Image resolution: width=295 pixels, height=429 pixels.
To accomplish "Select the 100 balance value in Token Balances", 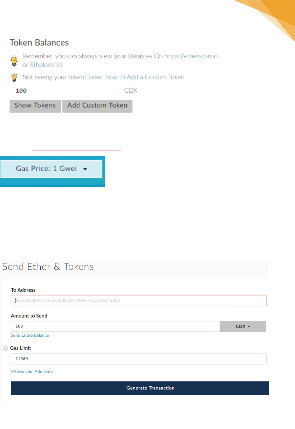I will [x=21, y=91].
